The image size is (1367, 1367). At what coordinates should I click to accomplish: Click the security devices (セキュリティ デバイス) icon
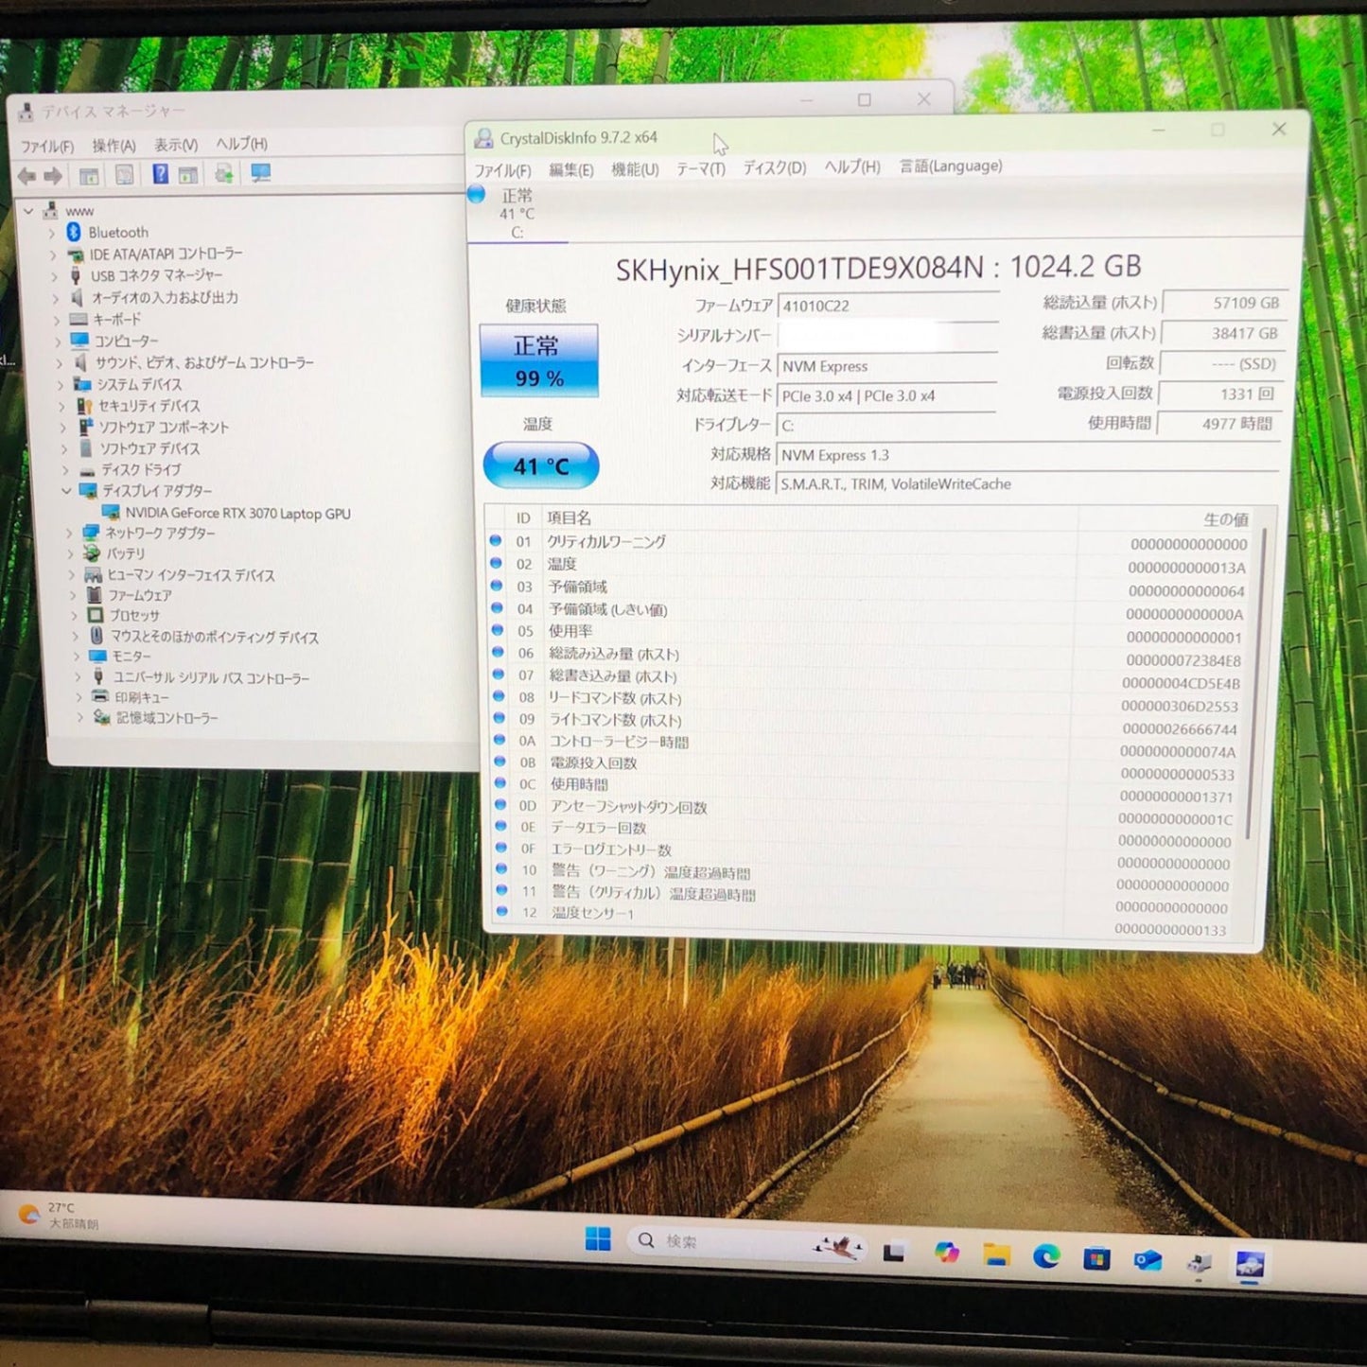pyautogui.click(x=85, y=405)
